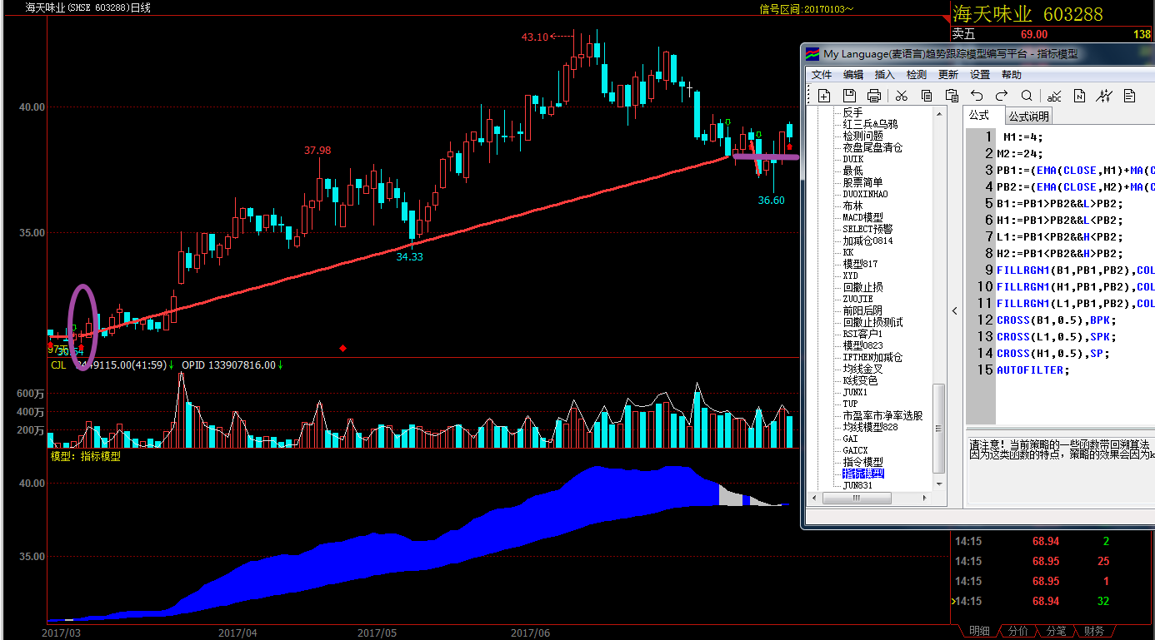
Task: Select the 反手 model in the tree
Action: [852, 112]
